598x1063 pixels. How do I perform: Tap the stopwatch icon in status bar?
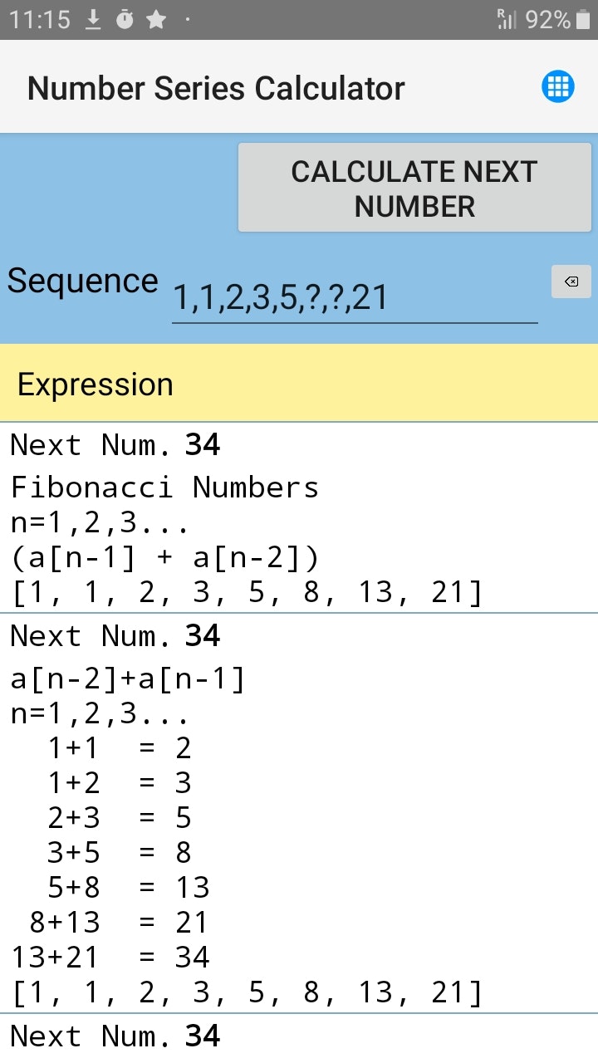coord(125,20)
